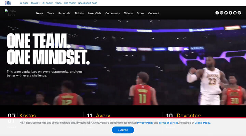Open the Videos menu item
This screenshot has height=136, width=246.
coord(128,13)
